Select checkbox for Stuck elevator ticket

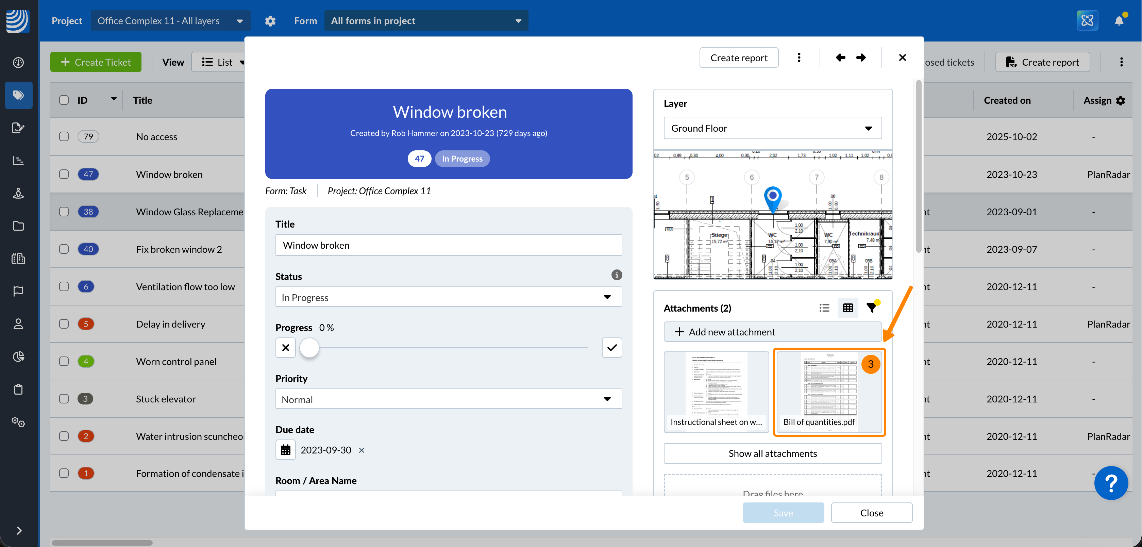[64, 398]
